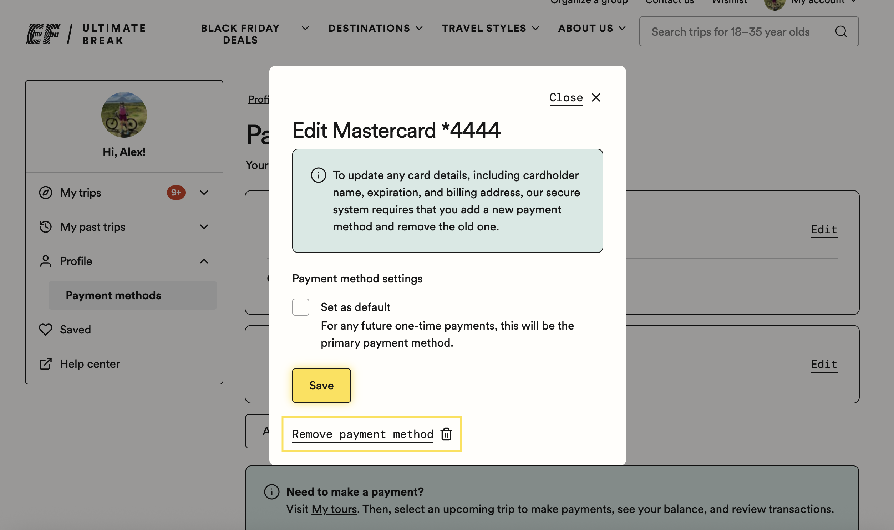Expand the My past trips chevron
Screen dimensions: 894x530
[204, 227]
